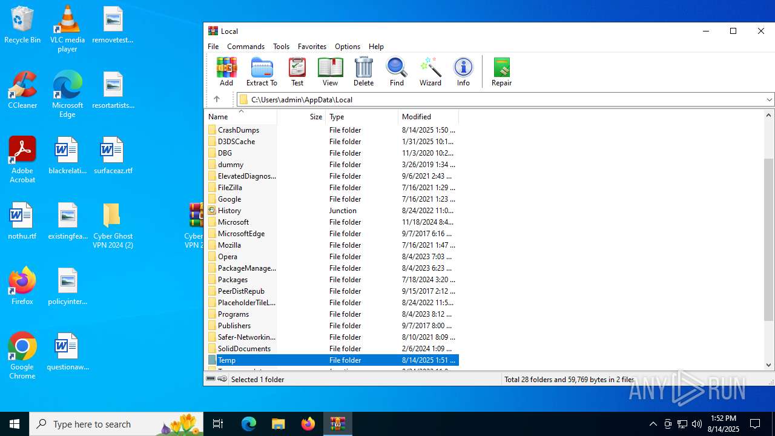Open the Options menu
Image resolution: width=775 pixels, height=436 pixels.
pos(348,47)
